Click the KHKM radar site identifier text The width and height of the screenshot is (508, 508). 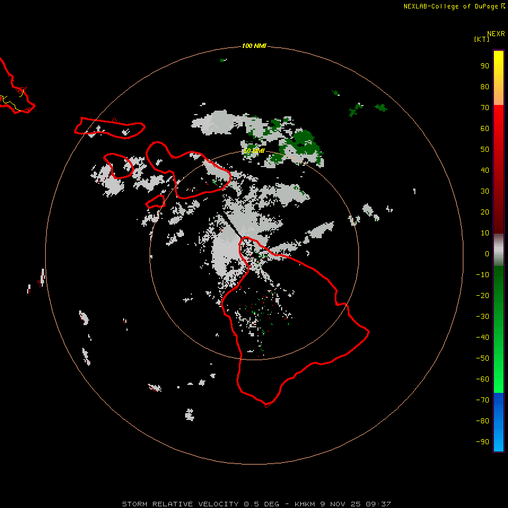coord(305,504)
